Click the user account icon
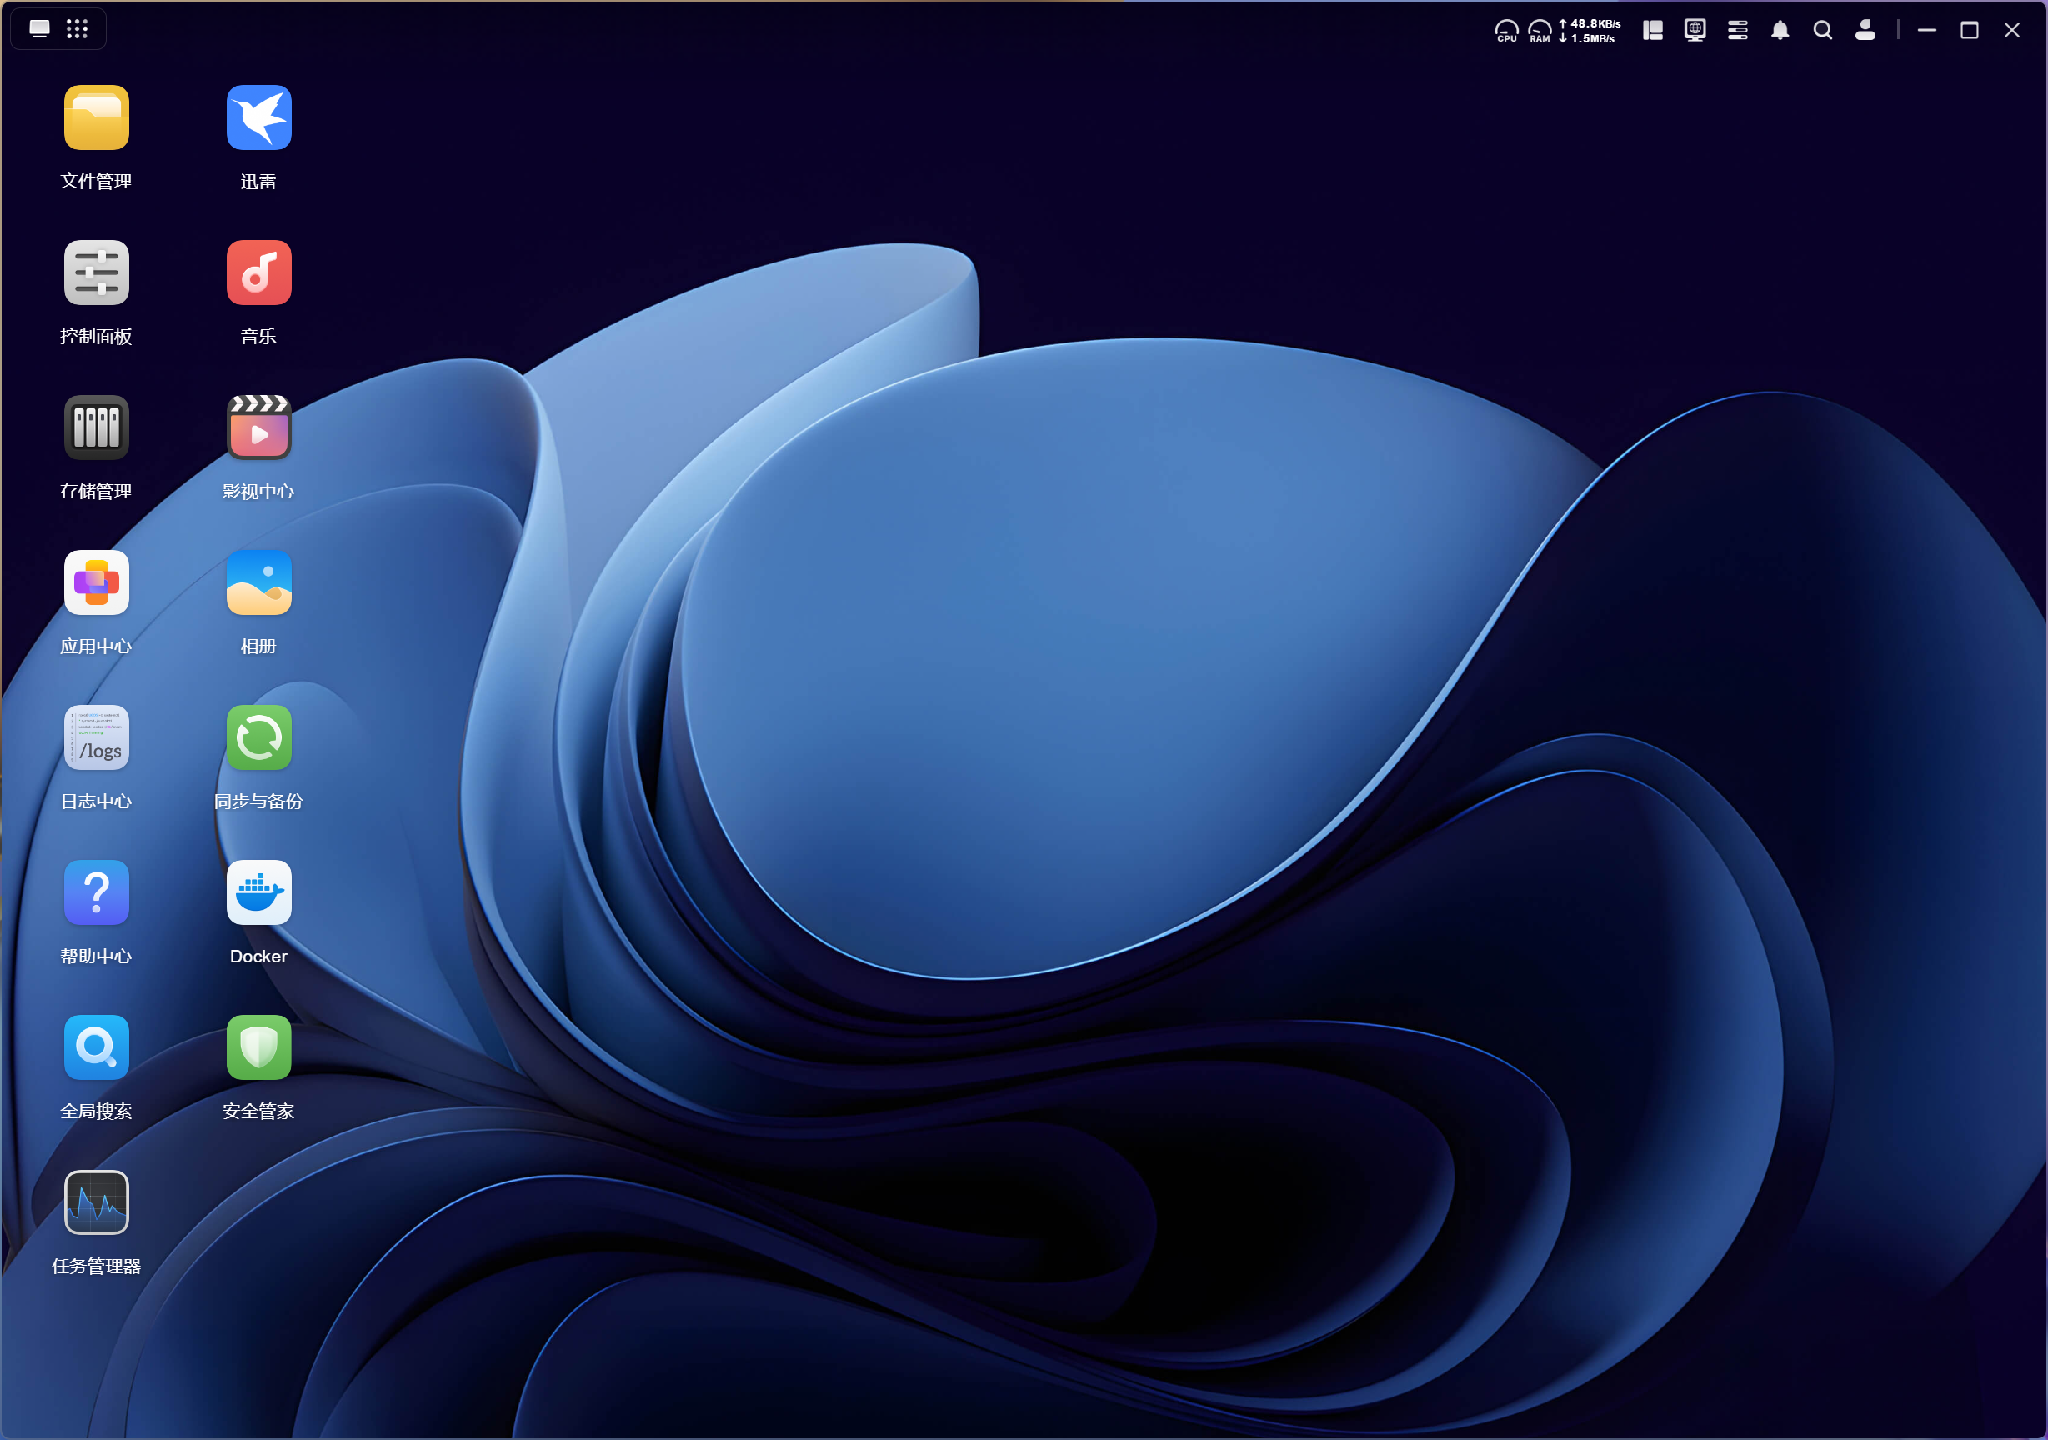Image resolution: width=2048 pixels, height=1440 pixels. pos(1865,30)
